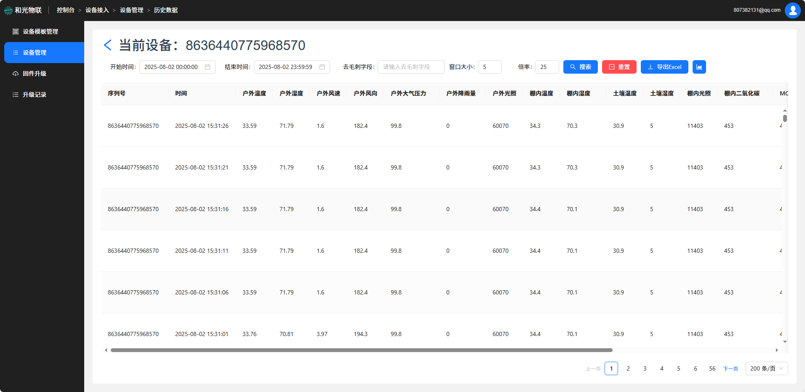The image size is (805, 392).
Task: Go to page 2
Action: tap(628, 368)
